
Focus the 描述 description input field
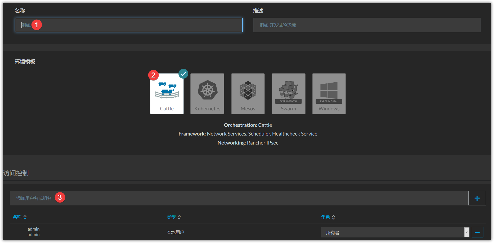367,25
